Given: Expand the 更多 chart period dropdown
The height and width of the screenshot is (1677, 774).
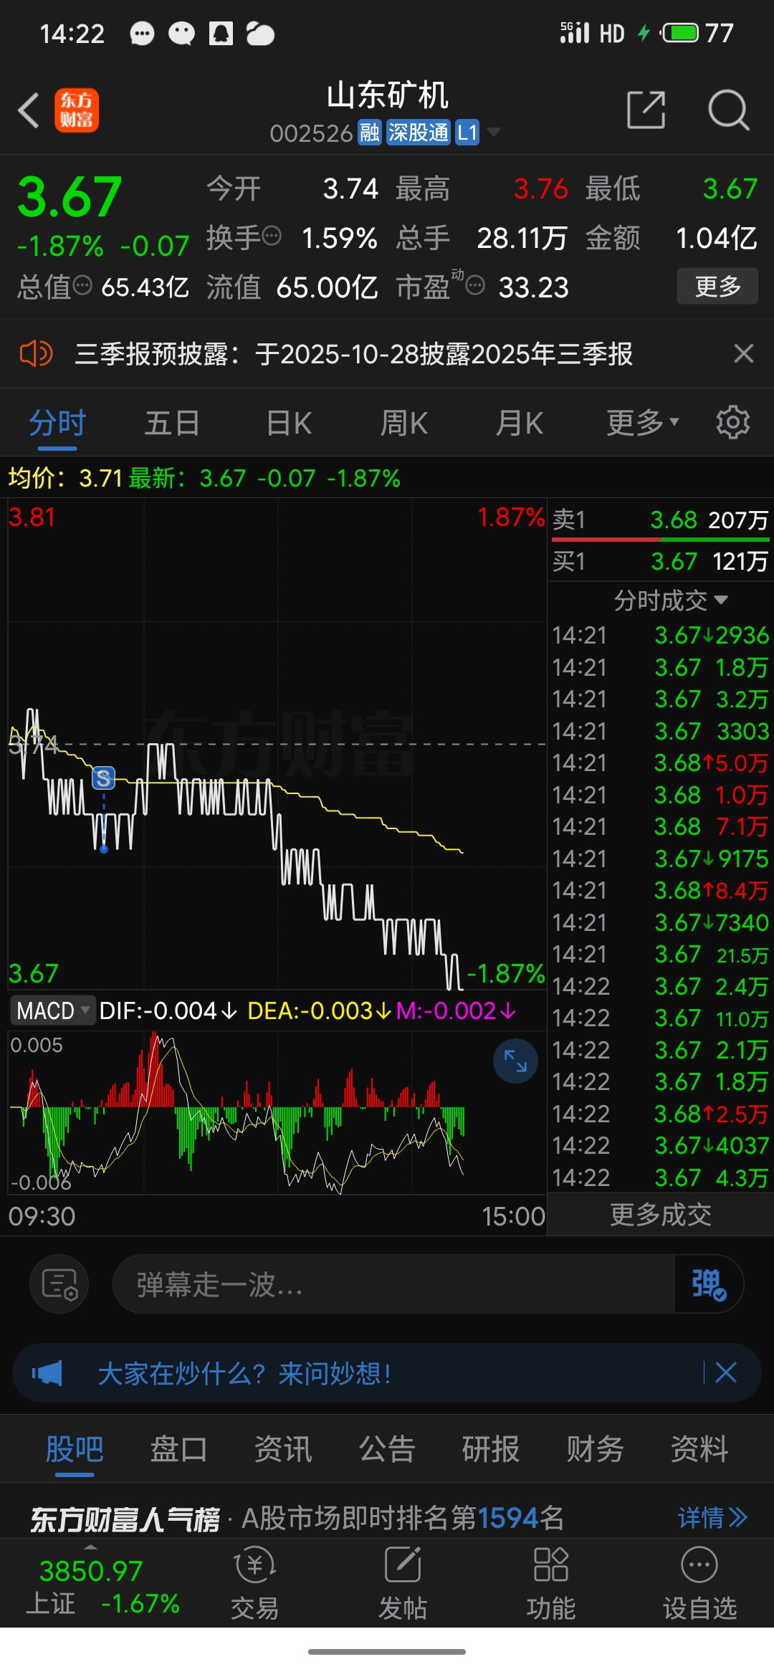Looking at the screenshot, I should coord(643,423).
